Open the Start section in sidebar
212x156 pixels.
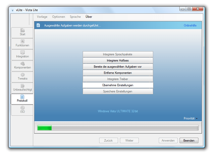click(x=22, y=32)
